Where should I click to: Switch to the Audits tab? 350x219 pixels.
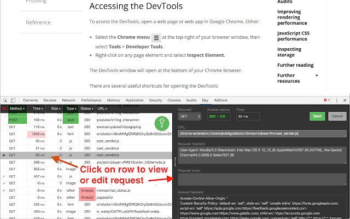(191, 100)
